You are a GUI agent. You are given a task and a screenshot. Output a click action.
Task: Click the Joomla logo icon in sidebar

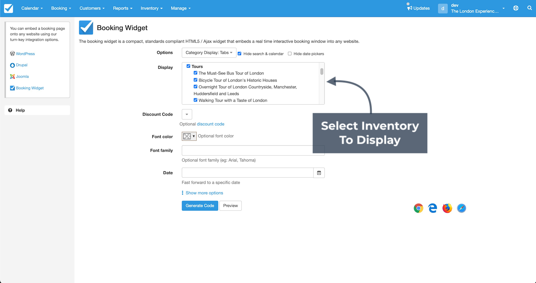pos(12,76)
